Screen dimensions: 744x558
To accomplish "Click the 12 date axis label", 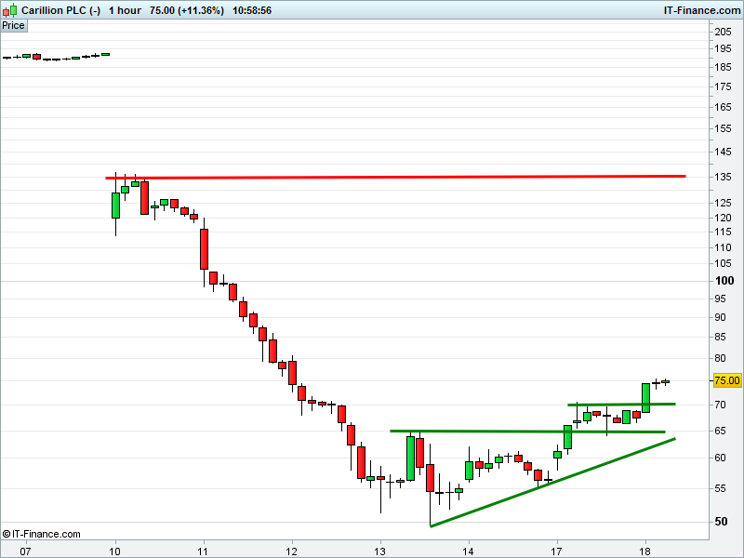I will click(x=291, y=551).
